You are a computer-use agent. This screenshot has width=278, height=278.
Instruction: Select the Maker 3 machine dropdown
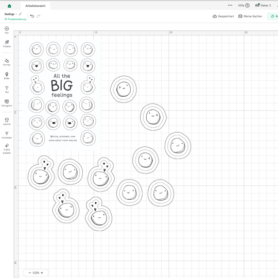pyautogui.click(x=263, y=5)
